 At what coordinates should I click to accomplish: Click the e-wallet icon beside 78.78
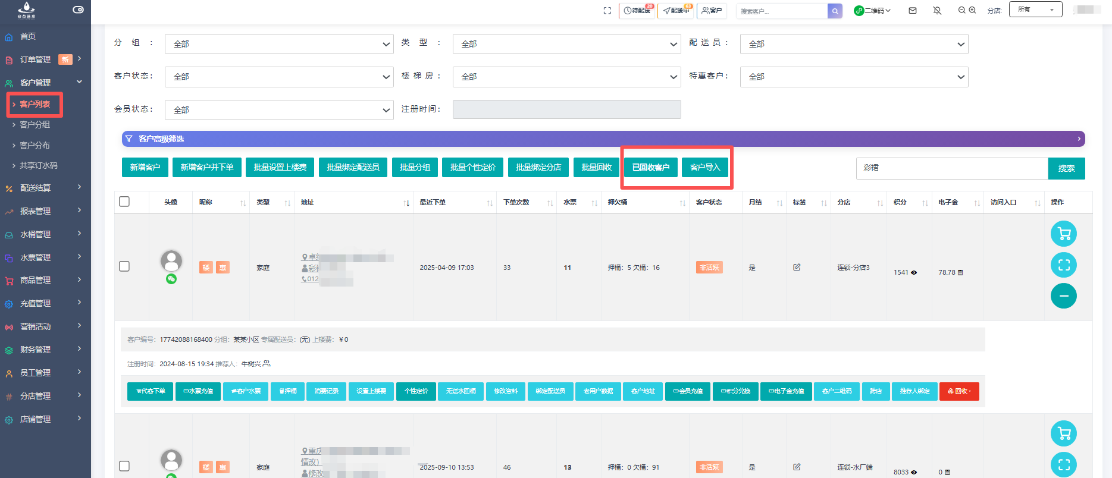[x=960, y=273]
